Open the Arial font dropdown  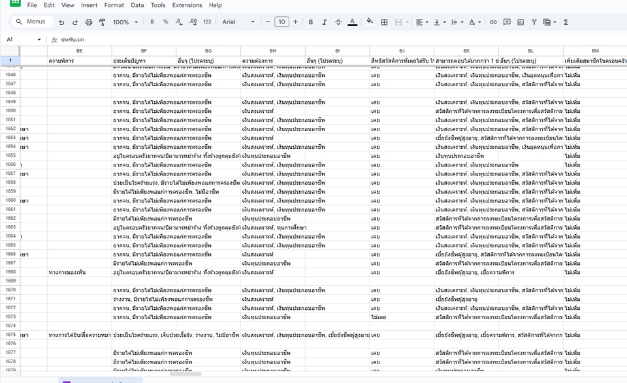(238, 22)
